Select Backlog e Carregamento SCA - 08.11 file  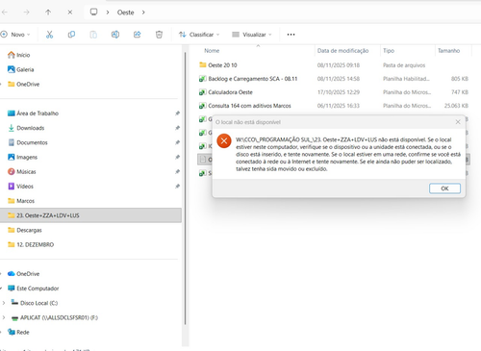(x=253, y=79)
